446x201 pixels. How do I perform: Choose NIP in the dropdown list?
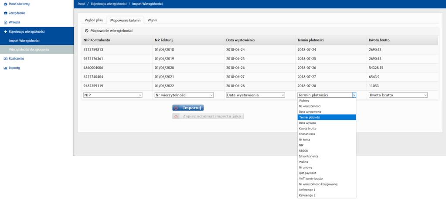pos(327,145)
